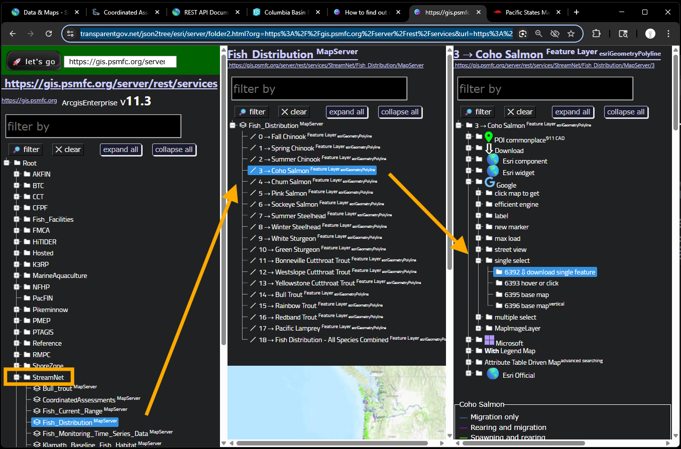Viewport: 681px width, 449px height.
Task: Open the browser extensions puzzle icon
Action: tap(596, 34)
